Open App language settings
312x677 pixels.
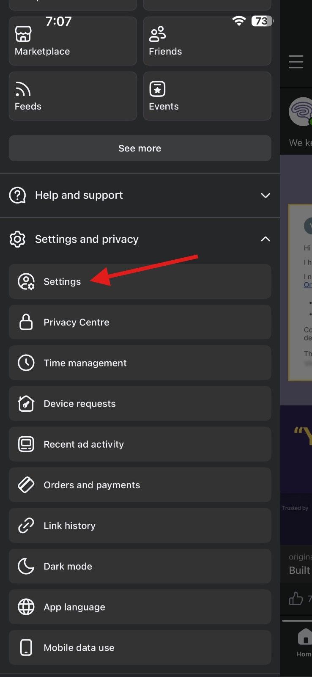[74, 607]
